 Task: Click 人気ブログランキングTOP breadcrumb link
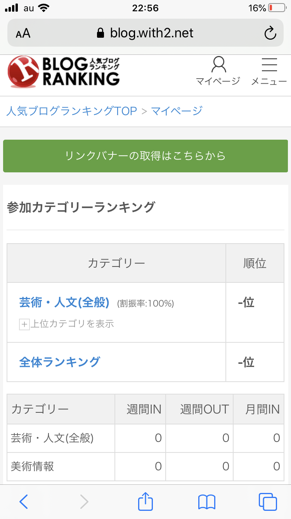72,111
